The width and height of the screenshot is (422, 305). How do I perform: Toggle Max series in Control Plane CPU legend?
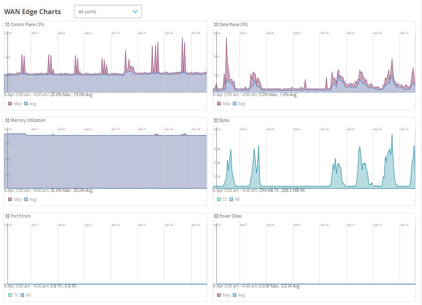(x=15, y=104)
